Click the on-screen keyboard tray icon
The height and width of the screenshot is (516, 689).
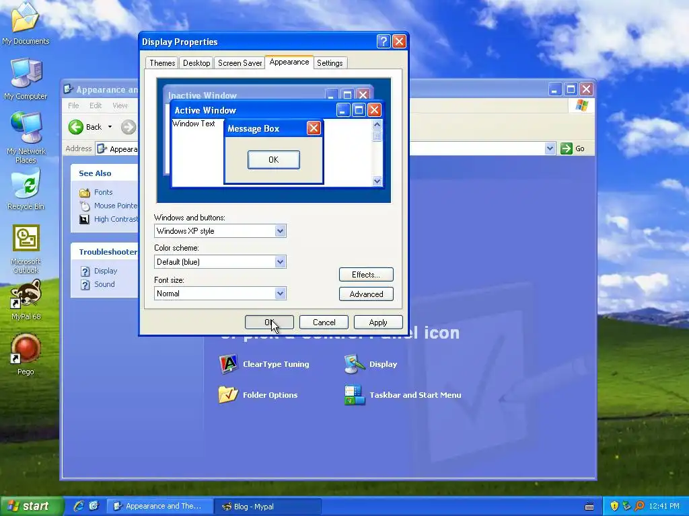pyautogui.click(x=589, y=507)
